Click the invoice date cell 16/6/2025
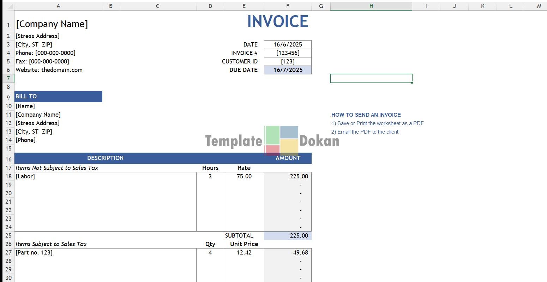Image resolution: width=547 pixels, height=282 pixels. click(288, 44)
